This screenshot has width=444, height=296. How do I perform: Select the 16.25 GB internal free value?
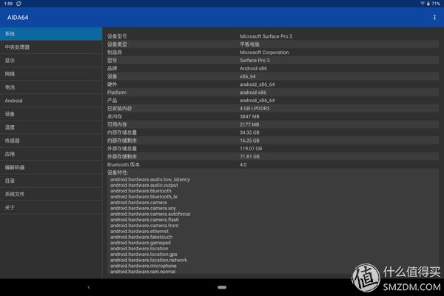click(x=249, y=141)
